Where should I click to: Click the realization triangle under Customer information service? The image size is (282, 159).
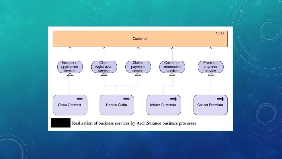[x=172, y=74]
